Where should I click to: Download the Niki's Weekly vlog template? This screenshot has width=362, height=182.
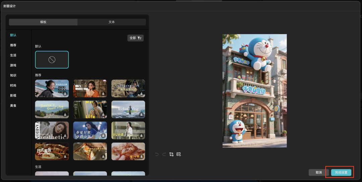[x=103, y=94]
